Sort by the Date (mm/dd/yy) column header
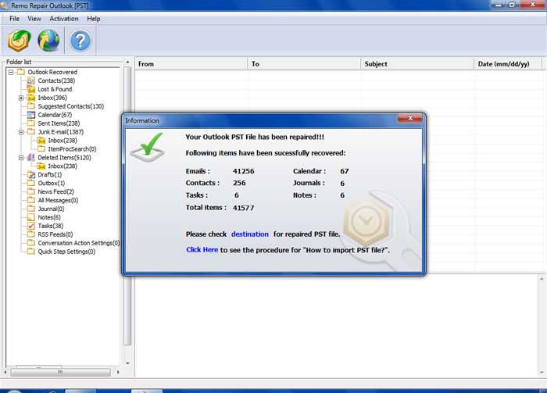Image resolution: width=547 pixels, height=393 pixels. (508, 64)
